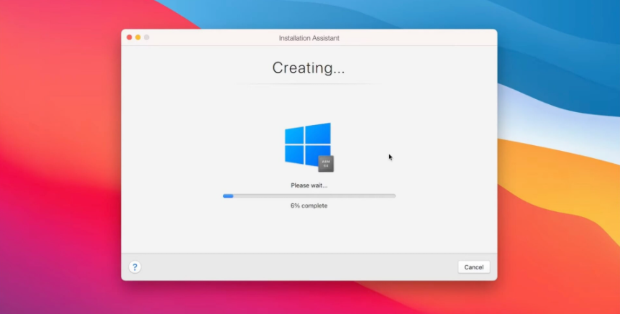Close the Installation Assistant with red button

[129, 37]
